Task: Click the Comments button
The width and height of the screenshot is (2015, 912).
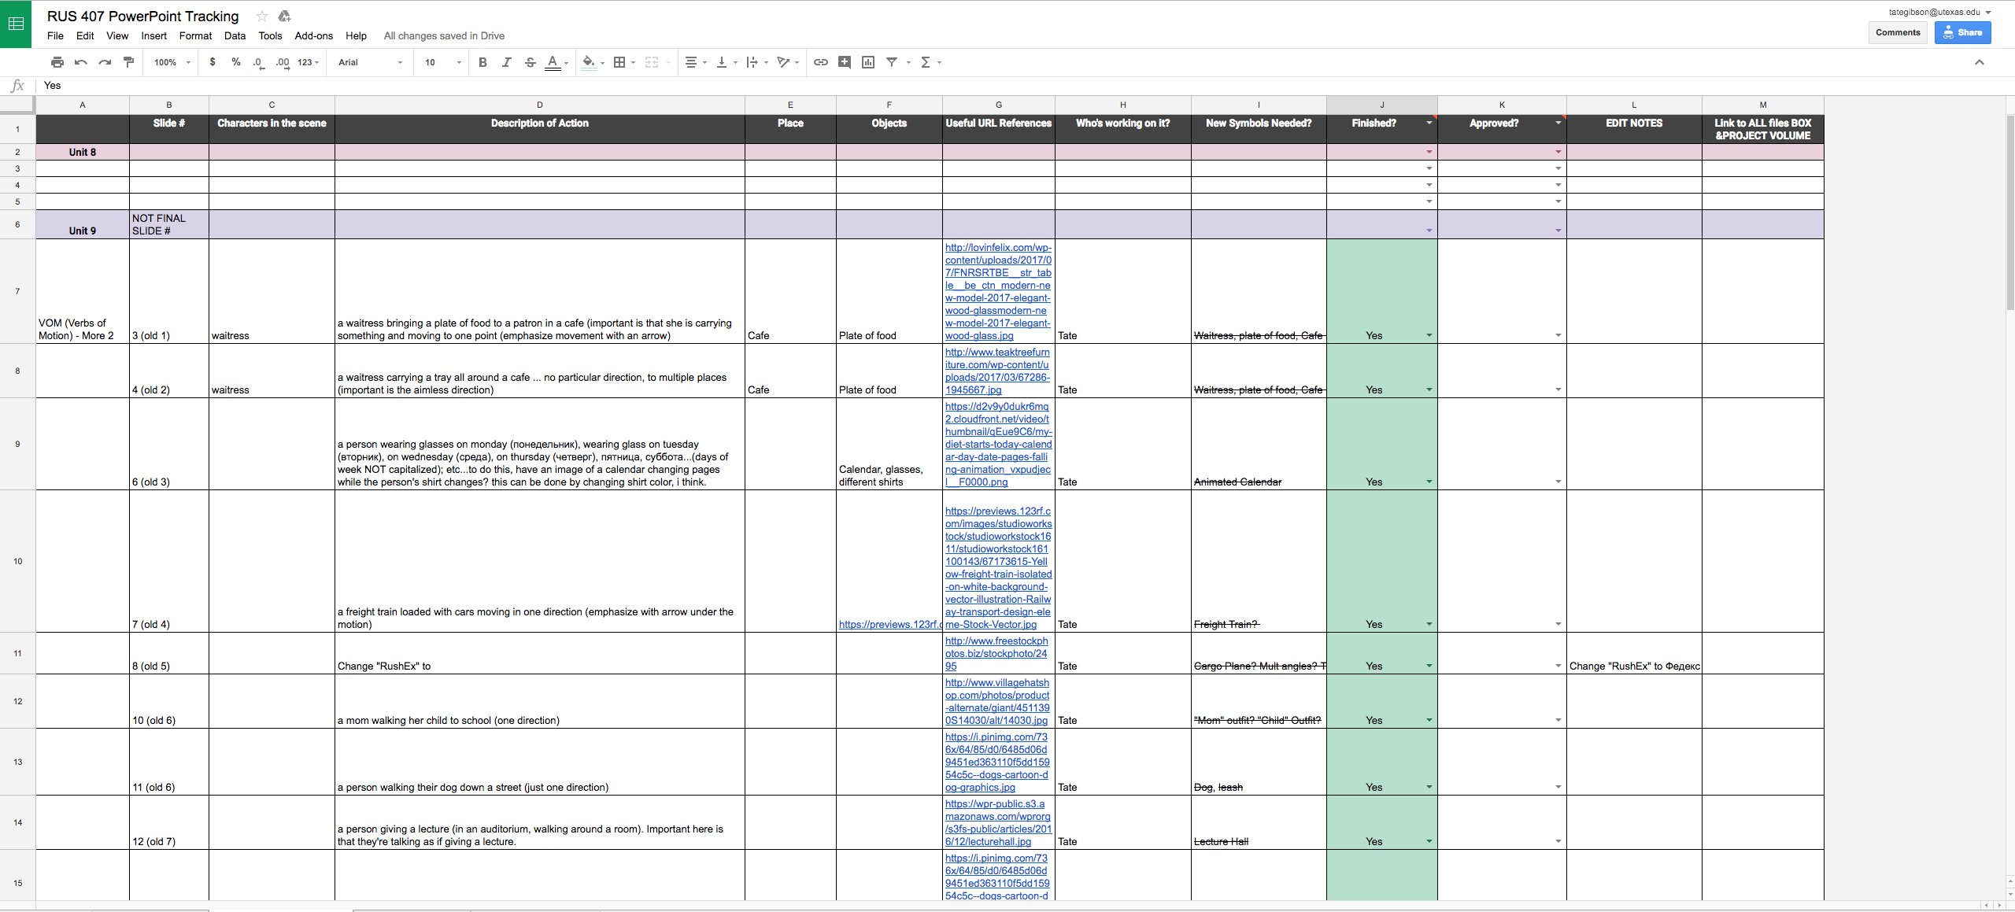Action: (1898, 32)
